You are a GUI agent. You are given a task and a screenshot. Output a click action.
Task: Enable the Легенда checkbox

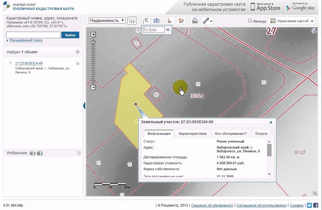click(x=250, y=20)
